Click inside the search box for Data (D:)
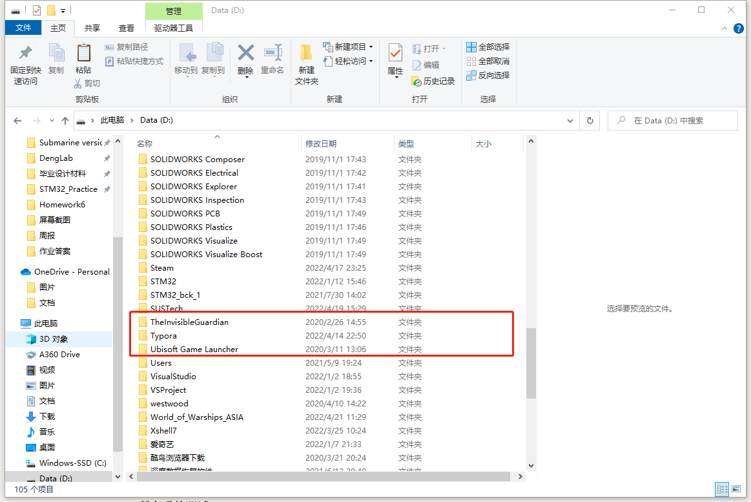 pos(672,120)
